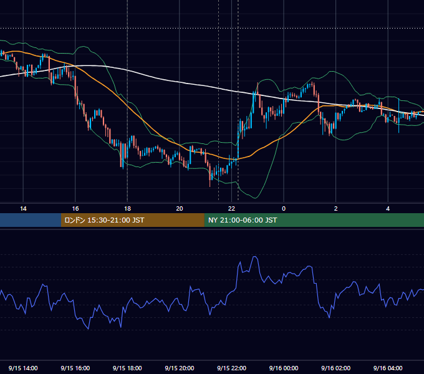424x374 pixels.
Task: Click the hour label 4 on time axis
Action: tap(388, 209)
